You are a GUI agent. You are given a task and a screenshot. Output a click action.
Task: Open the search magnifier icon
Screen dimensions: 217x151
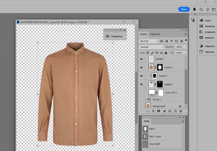coord(201,9)
